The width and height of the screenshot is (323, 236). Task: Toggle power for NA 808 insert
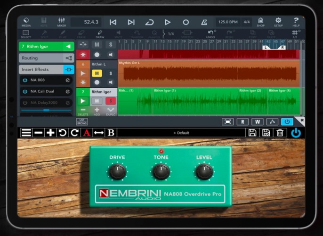point(25,80)
